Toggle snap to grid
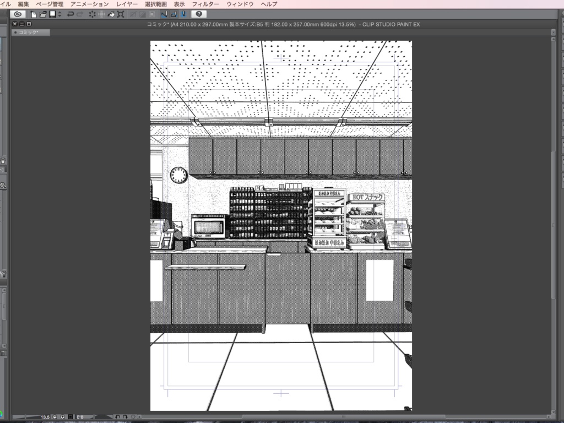 [x=183, y=14]
